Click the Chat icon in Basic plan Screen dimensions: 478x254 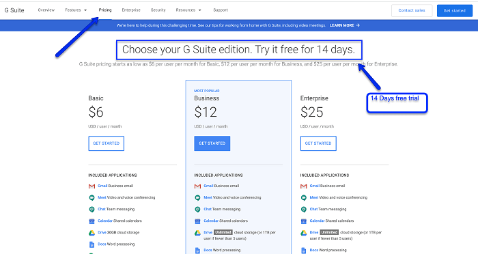(92, 209)
